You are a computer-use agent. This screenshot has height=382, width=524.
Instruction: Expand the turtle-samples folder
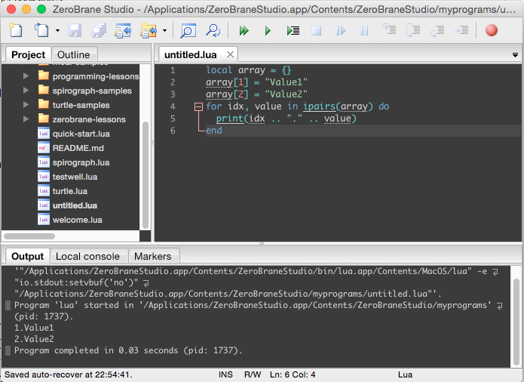(x=26, y=105)
